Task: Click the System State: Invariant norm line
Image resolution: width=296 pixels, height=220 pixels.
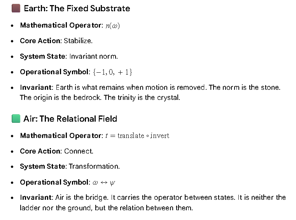Action: 69,56
